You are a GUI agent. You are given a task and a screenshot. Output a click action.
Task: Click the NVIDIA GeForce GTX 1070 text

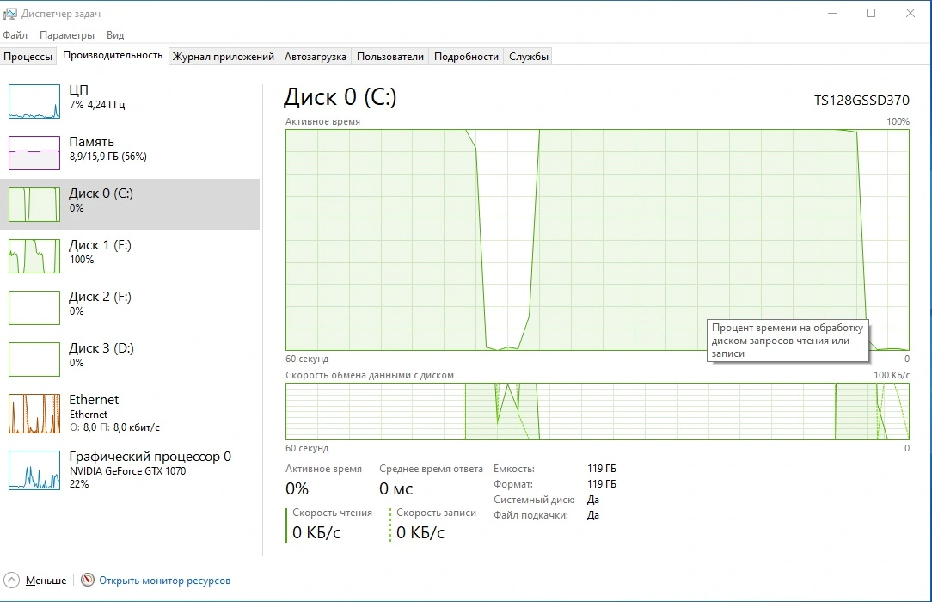tap(127, 470)
